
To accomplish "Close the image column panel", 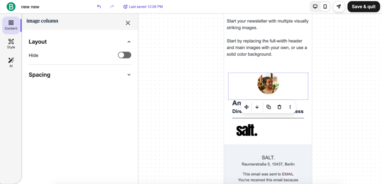I will pyautogui.click(x=128, y=23).
